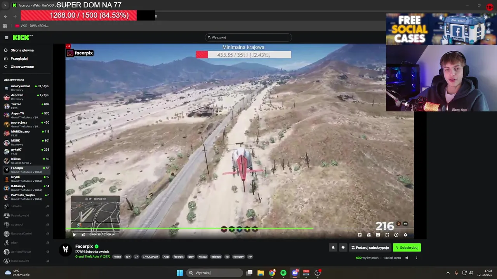Open Tuszol channel in followed list

(x=26, y=106)
